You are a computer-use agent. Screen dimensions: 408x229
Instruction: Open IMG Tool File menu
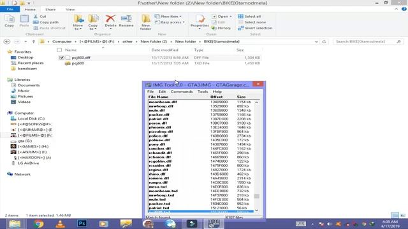(150, 92)
